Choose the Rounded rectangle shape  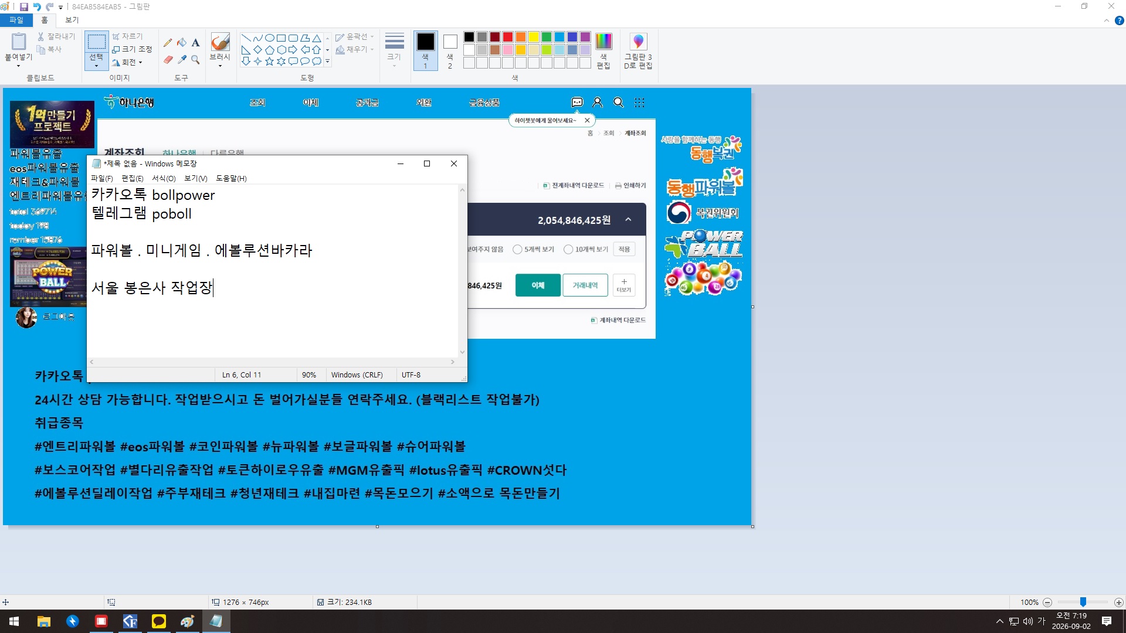[293, 38]
